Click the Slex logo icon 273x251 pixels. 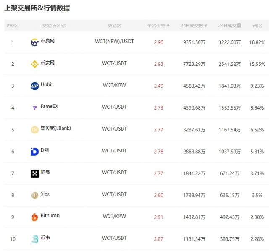34,195
